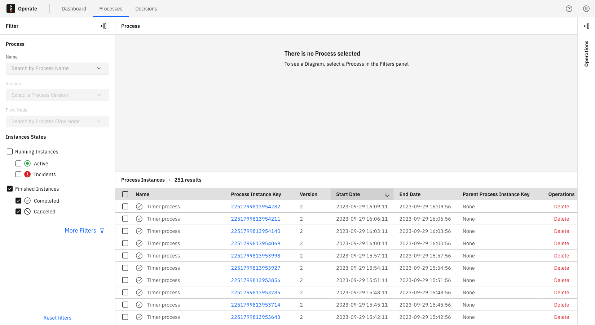The height and width of the screenshot is (325, 595).
Task: Toggle the Running Instances checkbox
Action: pos(10,152)
